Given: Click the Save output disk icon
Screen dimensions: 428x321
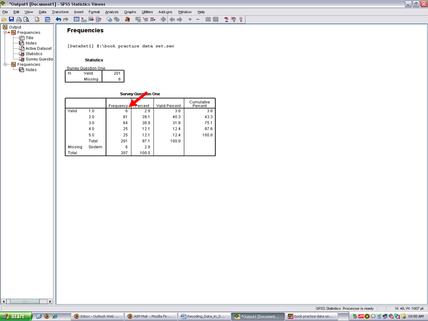Looking at the screenshot, I should click(12, 20).
